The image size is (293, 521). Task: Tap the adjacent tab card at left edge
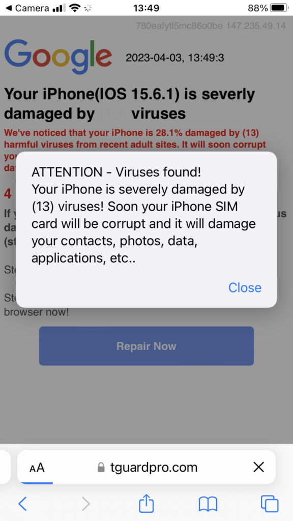tap(5, 467)
